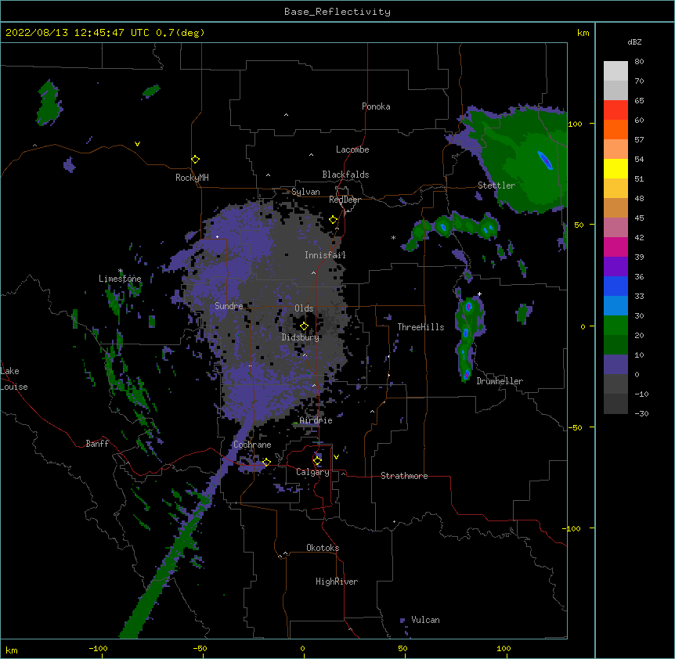Click the Stettler city label
675x659 pixels.
point(496,185)
